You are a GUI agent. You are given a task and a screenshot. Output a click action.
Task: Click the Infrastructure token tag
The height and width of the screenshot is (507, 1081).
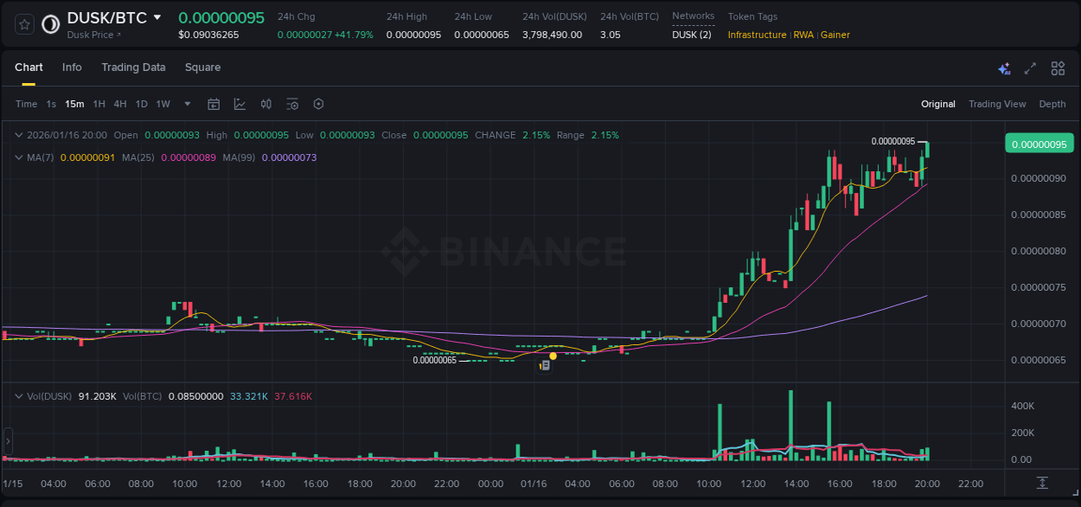click(758, 35)
